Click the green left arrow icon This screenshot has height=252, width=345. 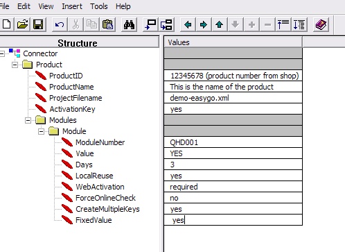[x=188, y=24]
